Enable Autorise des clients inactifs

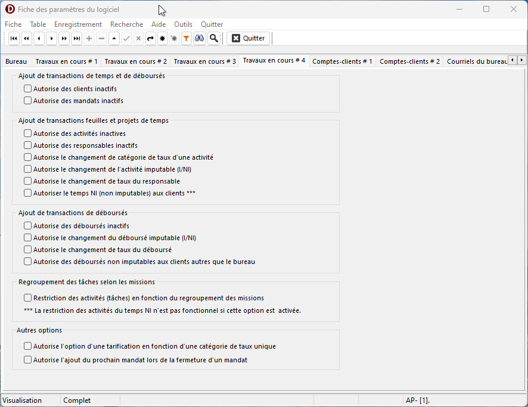(27, 89)
